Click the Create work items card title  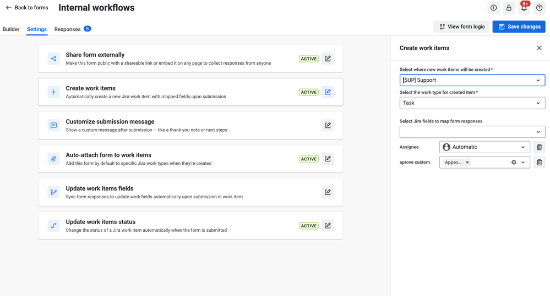pyautogui.click(x=90, y=88)
